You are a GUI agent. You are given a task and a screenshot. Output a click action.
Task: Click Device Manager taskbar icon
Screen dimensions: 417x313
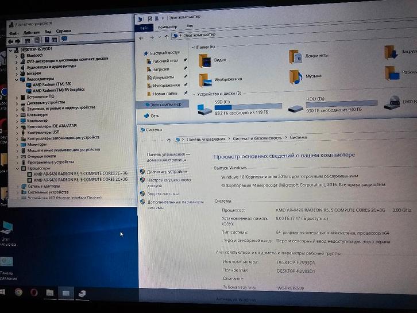(x=82, y=293)
